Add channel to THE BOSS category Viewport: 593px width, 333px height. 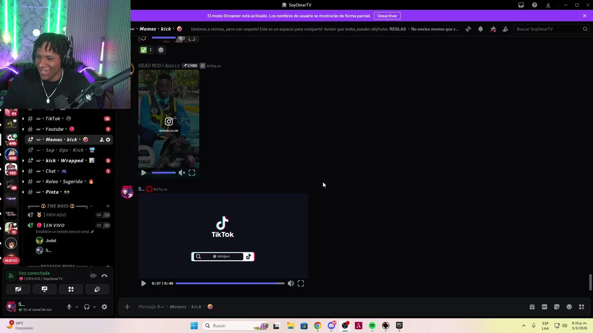(x=108, y=206)
